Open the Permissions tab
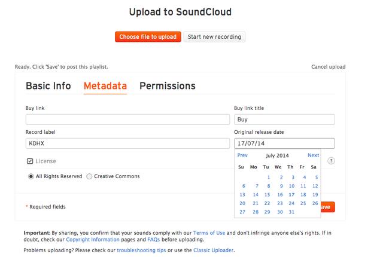This screenshot has width=383, height=257. pyautogui.click(x=167, y=86)
